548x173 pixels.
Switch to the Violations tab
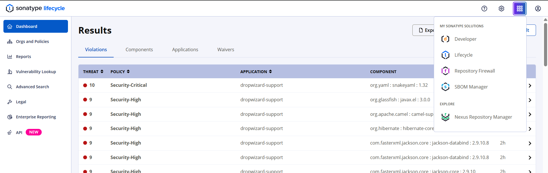(x=96, y=50)
